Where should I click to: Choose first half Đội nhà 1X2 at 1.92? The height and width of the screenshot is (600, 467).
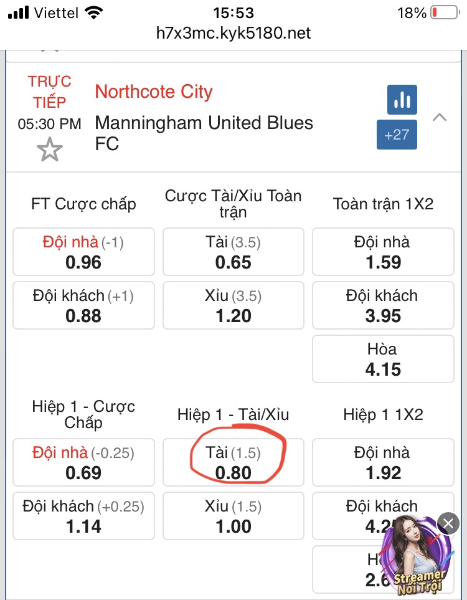pos(383,462)
